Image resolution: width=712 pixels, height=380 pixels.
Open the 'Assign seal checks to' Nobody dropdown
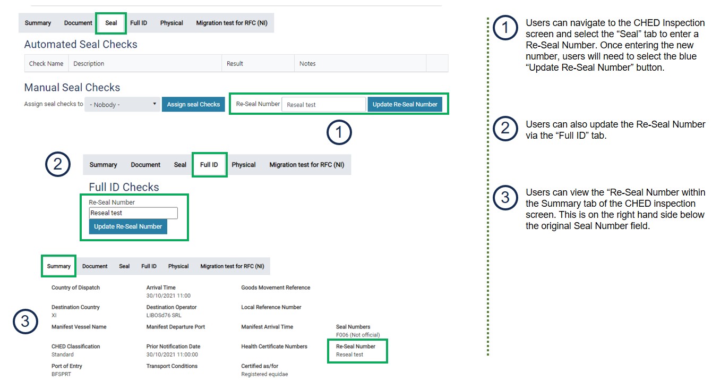(123, 105)
